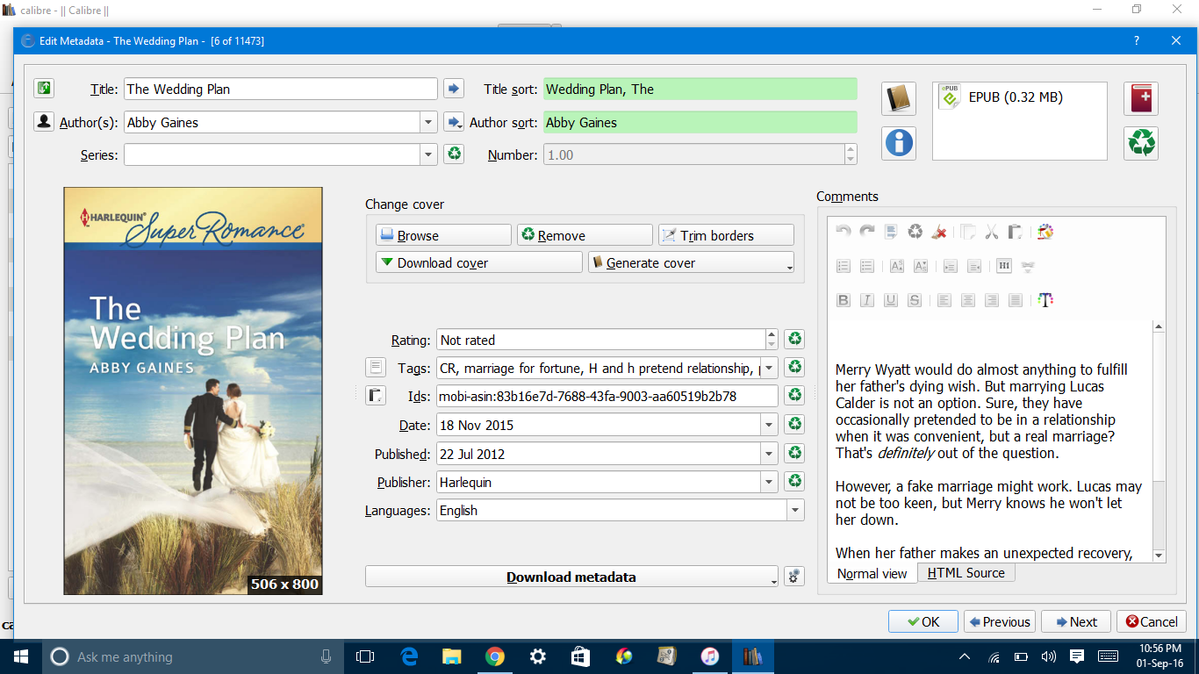Toggle italic formatting in Comments editor
1199x674 pixels.
point(867,300)
